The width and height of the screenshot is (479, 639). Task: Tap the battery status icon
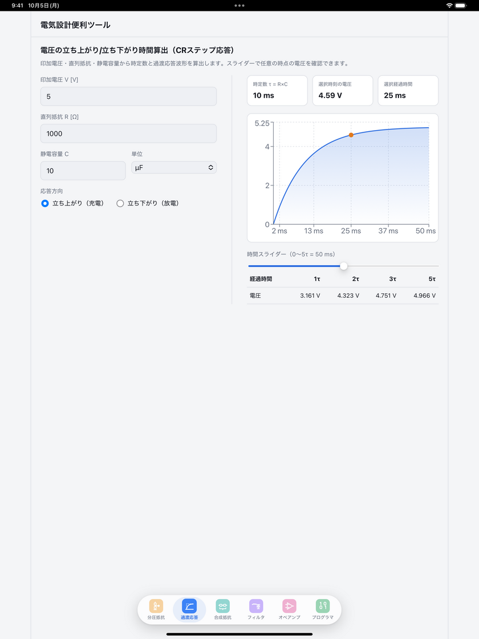tap(461, 6)
